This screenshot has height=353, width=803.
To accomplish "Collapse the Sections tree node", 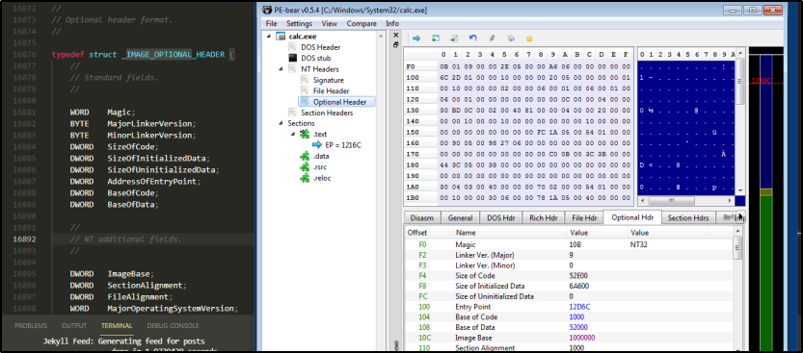I will pos(281,123).
